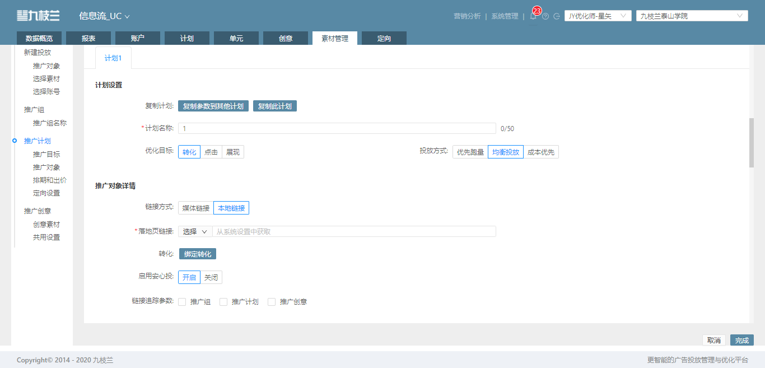Viewport: 765px width, 368px height.
Task: Check the 推广计划 tracking parameter checkbox
Action: (223, 301)
